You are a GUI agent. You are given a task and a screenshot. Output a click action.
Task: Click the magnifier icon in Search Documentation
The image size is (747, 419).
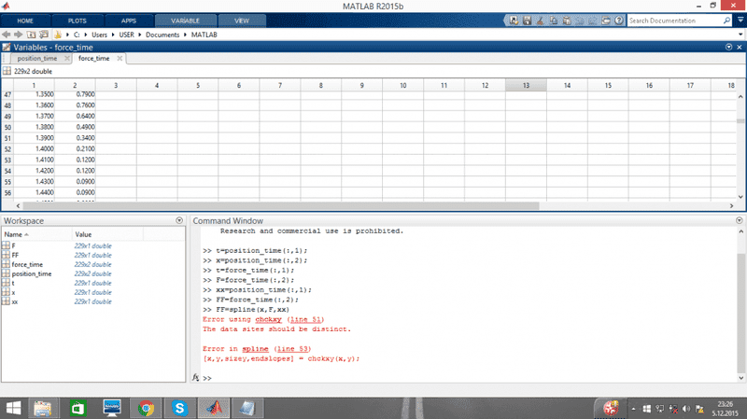[726, 21]
